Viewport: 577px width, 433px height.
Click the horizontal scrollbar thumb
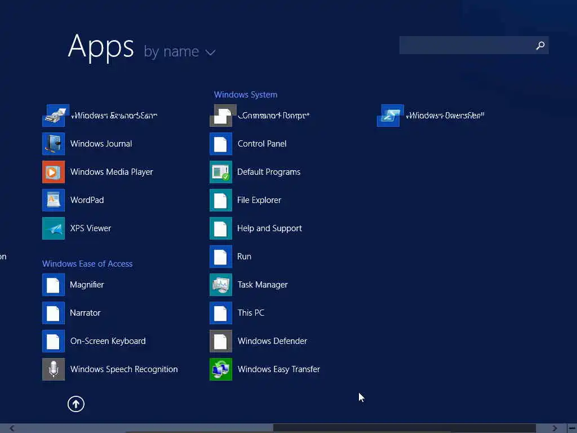(x=404, y=428)
